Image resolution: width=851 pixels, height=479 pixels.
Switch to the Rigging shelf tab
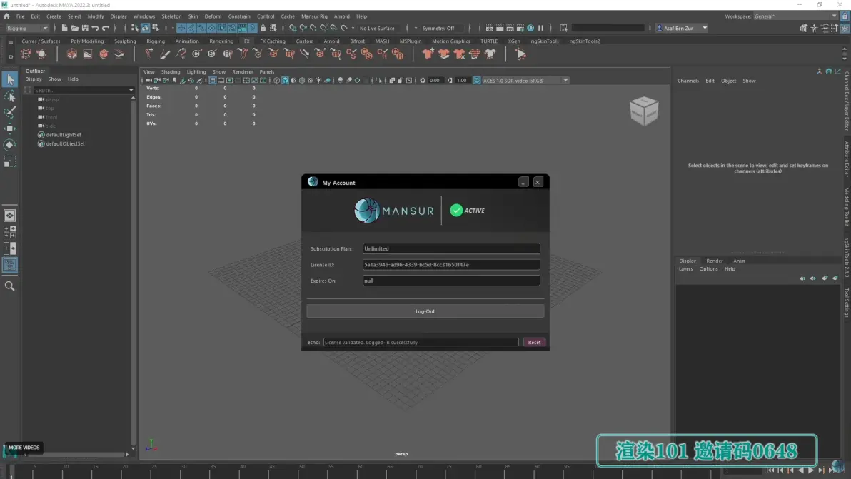pyautogui.click(x=155, y=41)
